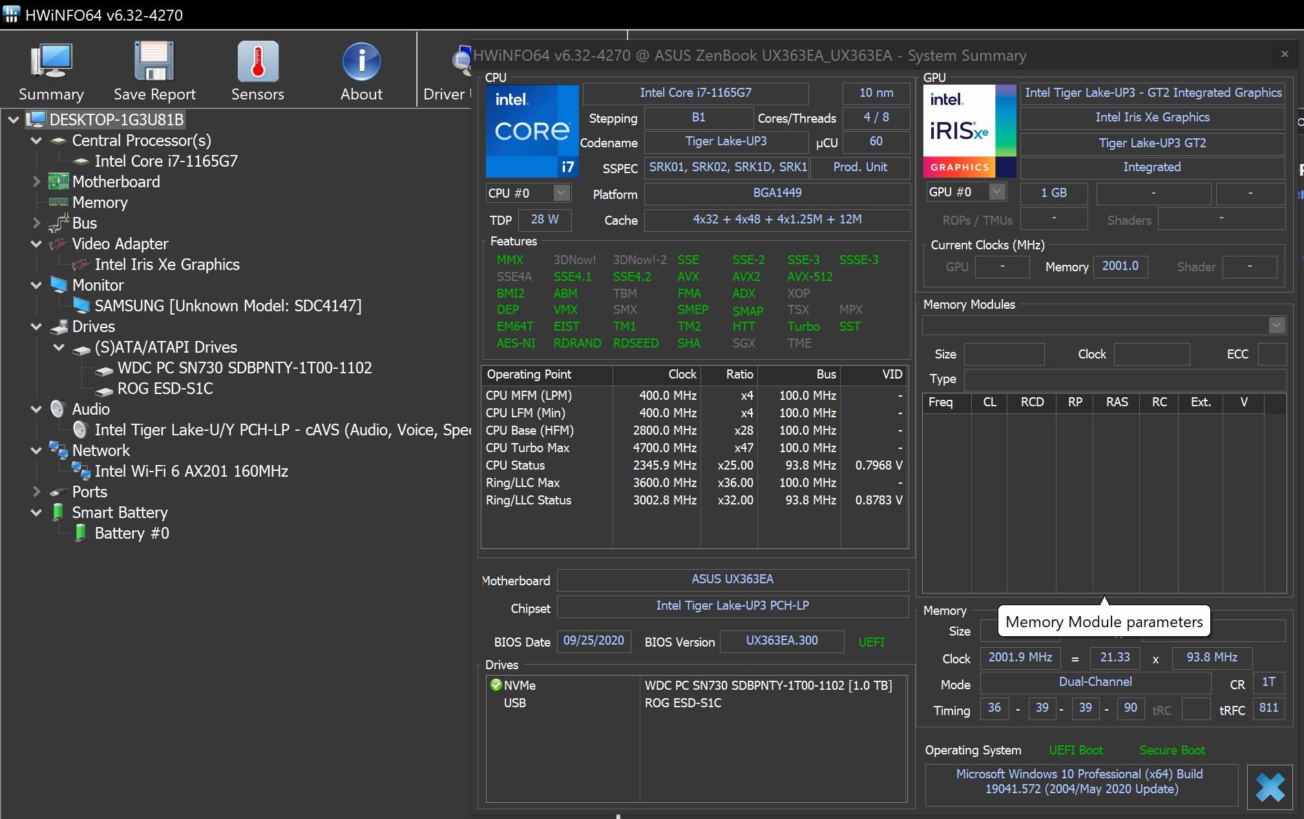Click the Video Adapter card icon
The image size is (1304, 819).
point(58,244)
